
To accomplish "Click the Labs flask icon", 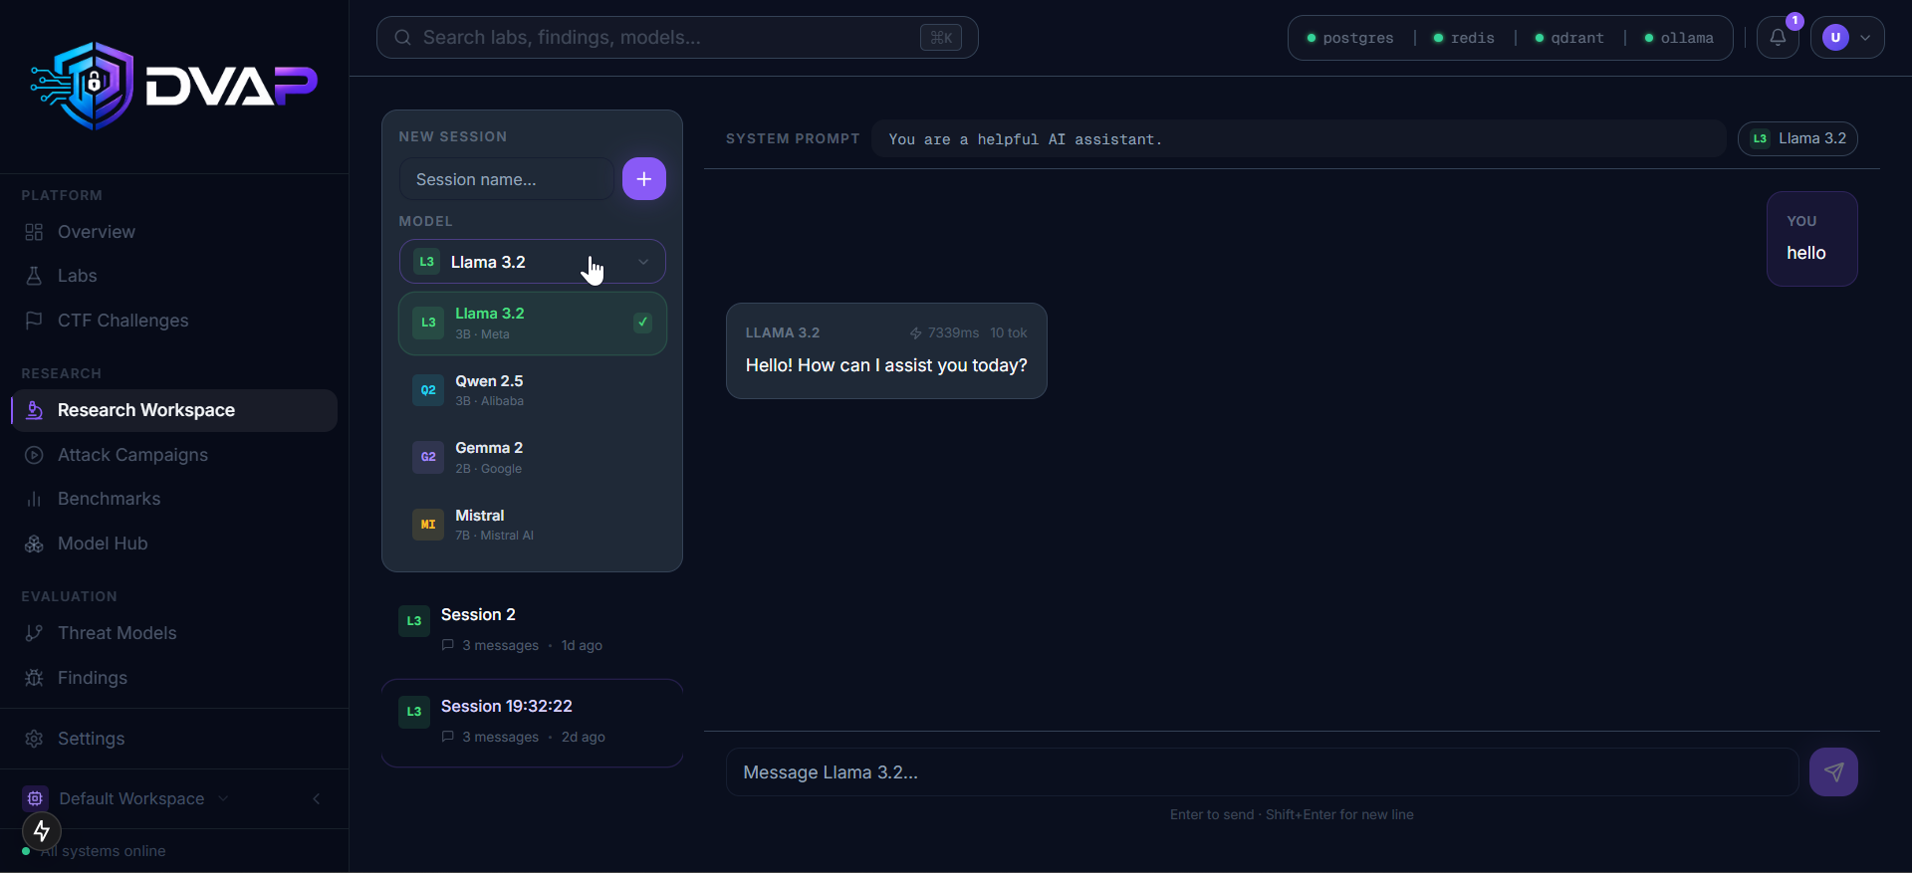I will click(34, 276).
